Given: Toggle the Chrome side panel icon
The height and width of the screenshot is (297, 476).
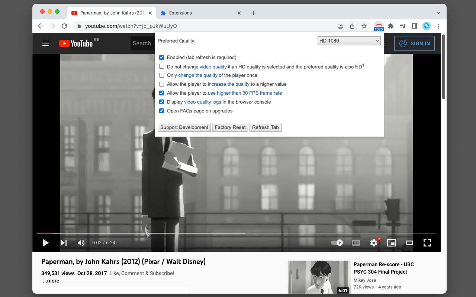Looking at the screenshot, I should point(414,26).
